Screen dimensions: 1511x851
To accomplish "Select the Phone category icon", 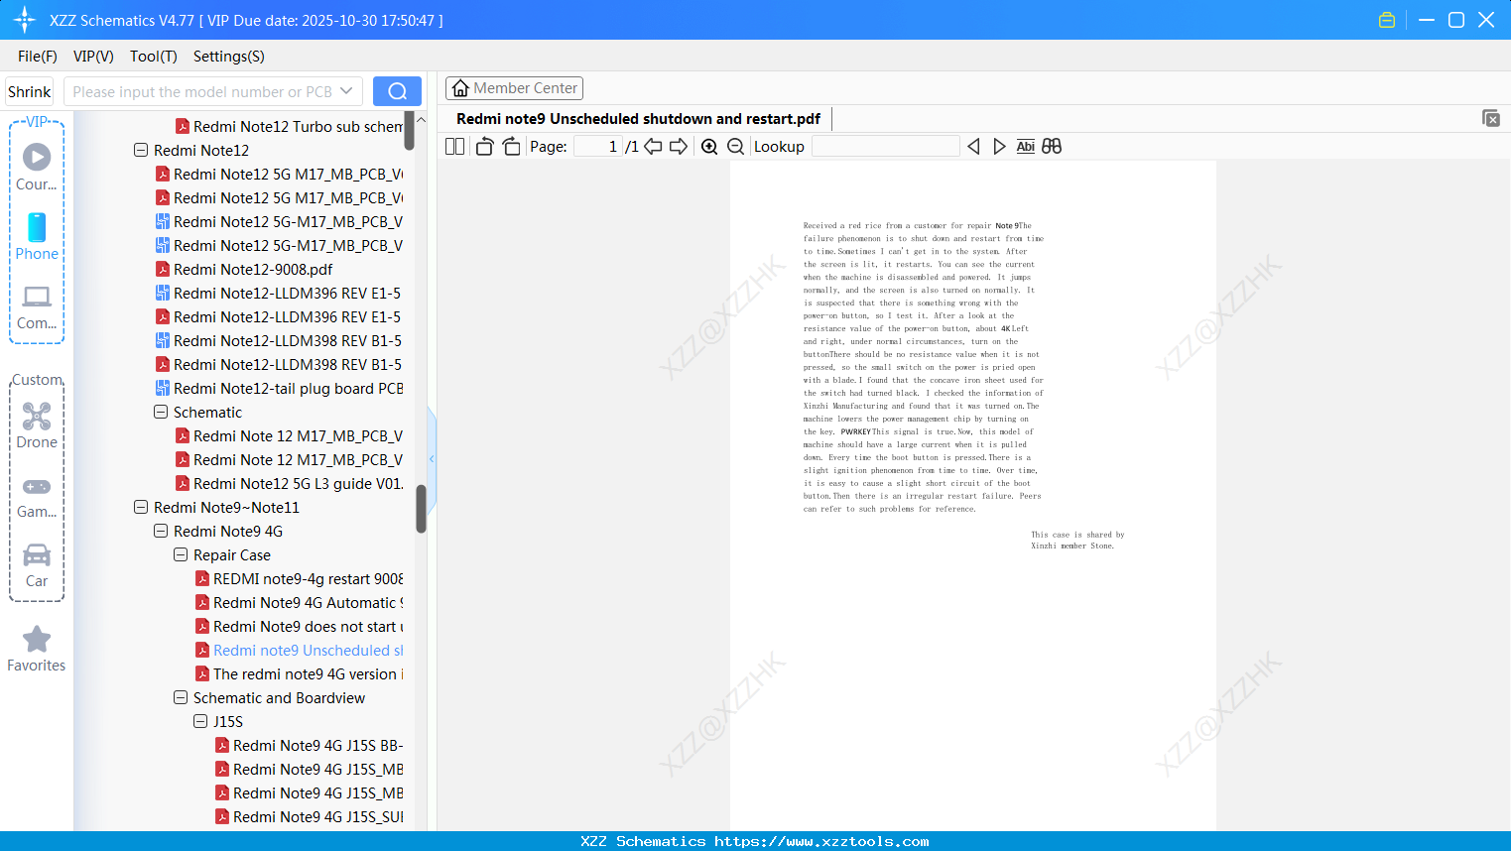I will [37, 236].
